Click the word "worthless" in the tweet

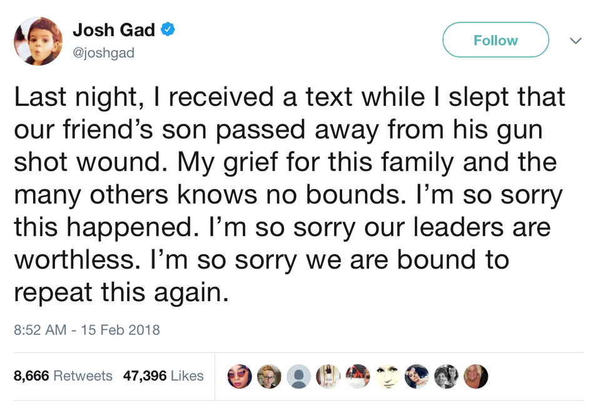pos(70,259)
